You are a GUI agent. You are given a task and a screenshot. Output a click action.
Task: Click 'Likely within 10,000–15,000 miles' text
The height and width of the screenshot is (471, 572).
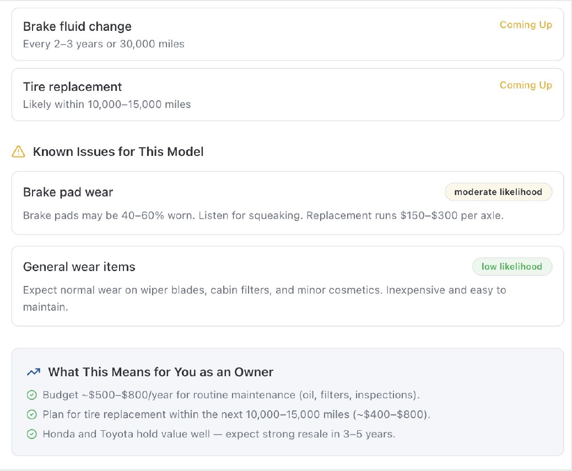pyautogui.click(x=107, y=104)
